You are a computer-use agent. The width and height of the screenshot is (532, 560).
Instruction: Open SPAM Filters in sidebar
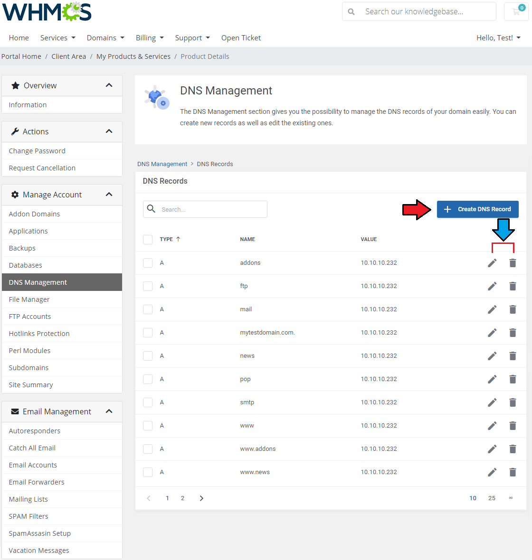[62, 516]
